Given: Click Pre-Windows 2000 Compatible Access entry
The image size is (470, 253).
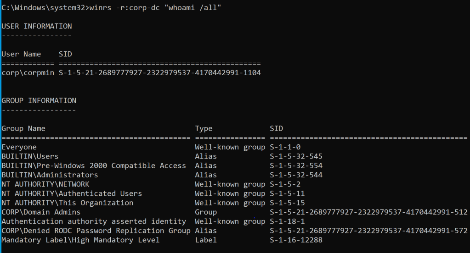Looking at the screenshot, I should pos(94,165).
